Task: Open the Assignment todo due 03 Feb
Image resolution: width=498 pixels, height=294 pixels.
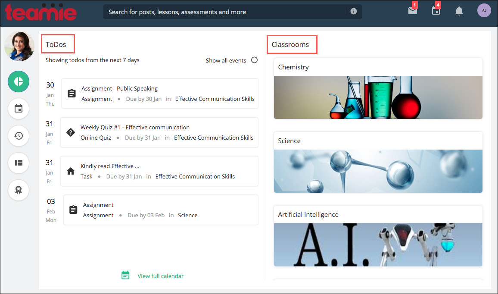Action: pos(98,205)
